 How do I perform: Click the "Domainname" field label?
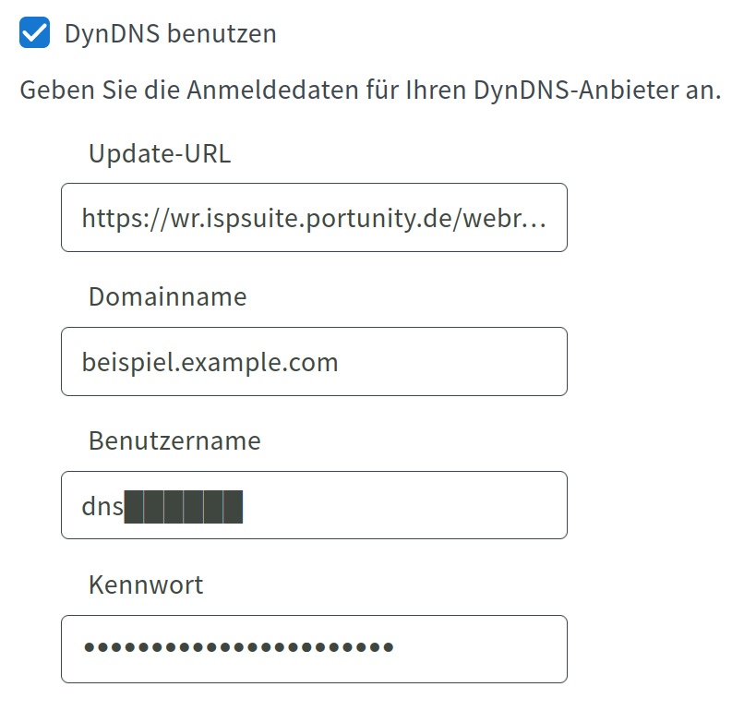click(x=168, y=296)
